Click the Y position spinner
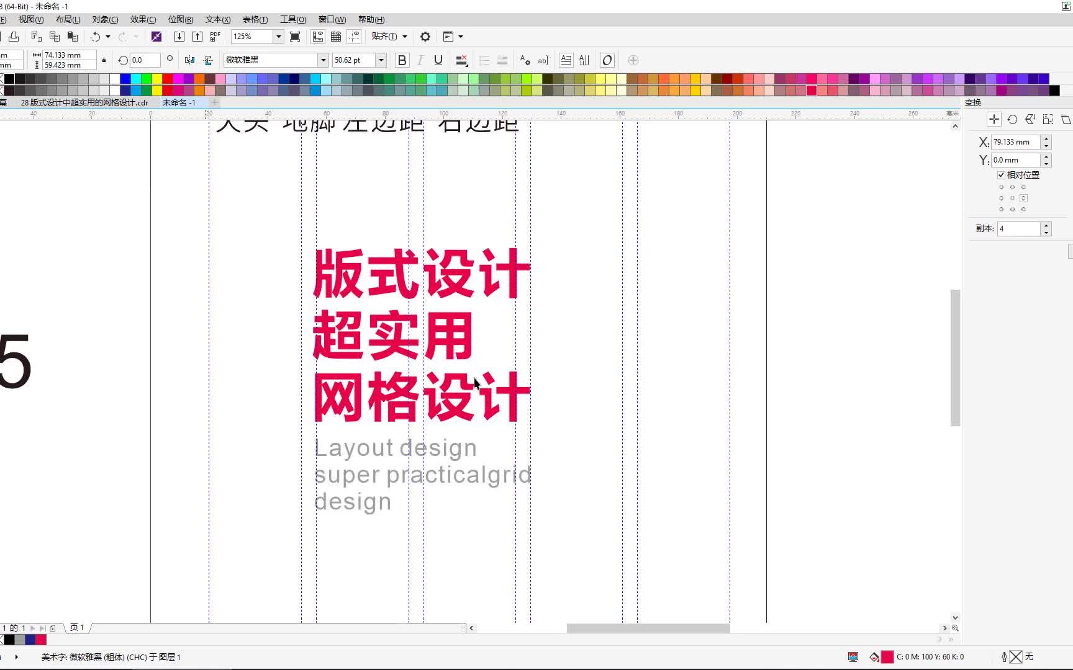 point(1046,160)
